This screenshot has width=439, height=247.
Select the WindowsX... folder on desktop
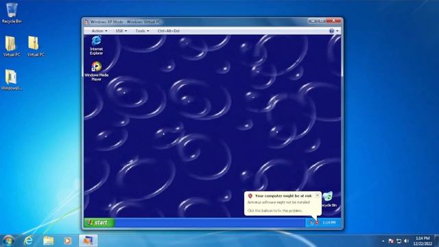pos(11,80)
